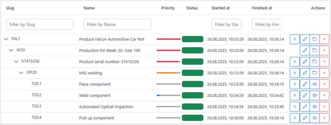Click the plus icon in OP20 row
The height and width of the screenshot is (125, 331).
[295, 73]
